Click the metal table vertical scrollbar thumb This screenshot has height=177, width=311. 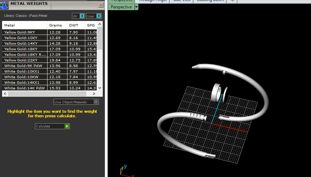point(100,38)
